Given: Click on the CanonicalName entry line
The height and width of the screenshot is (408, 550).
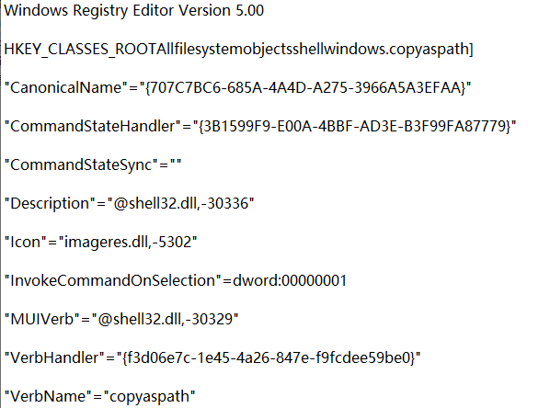Looking at the screenshot, I should point(237,87).
